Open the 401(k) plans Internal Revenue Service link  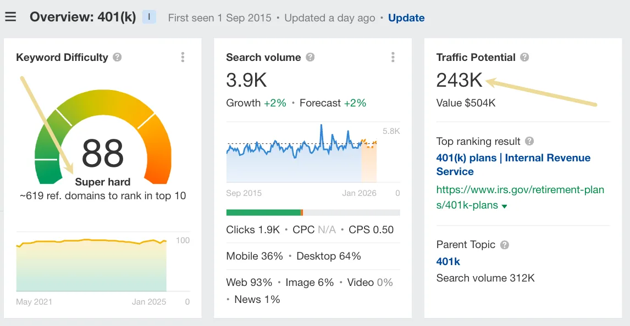coord(513,165)
